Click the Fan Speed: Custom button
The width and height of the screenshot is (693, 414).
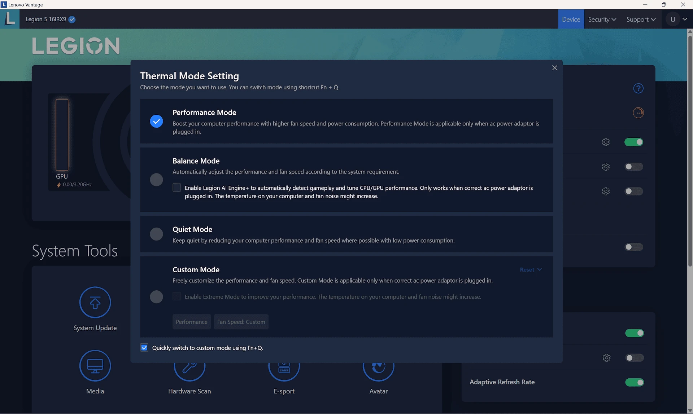pos(241,322)
